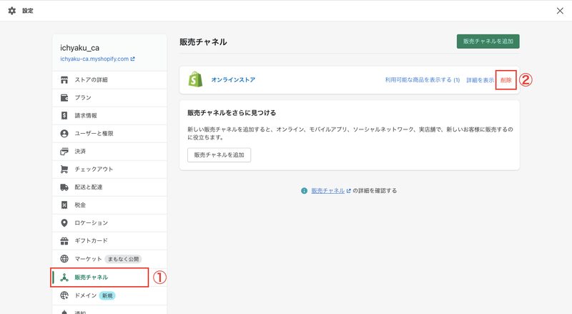Screen dimensions: 572x314
Task: Open チェックアウト settings
Action: tap(109, 169)
